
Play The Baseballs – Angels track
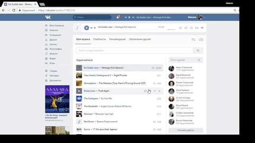pyautogui.click(x=79, y=106)
